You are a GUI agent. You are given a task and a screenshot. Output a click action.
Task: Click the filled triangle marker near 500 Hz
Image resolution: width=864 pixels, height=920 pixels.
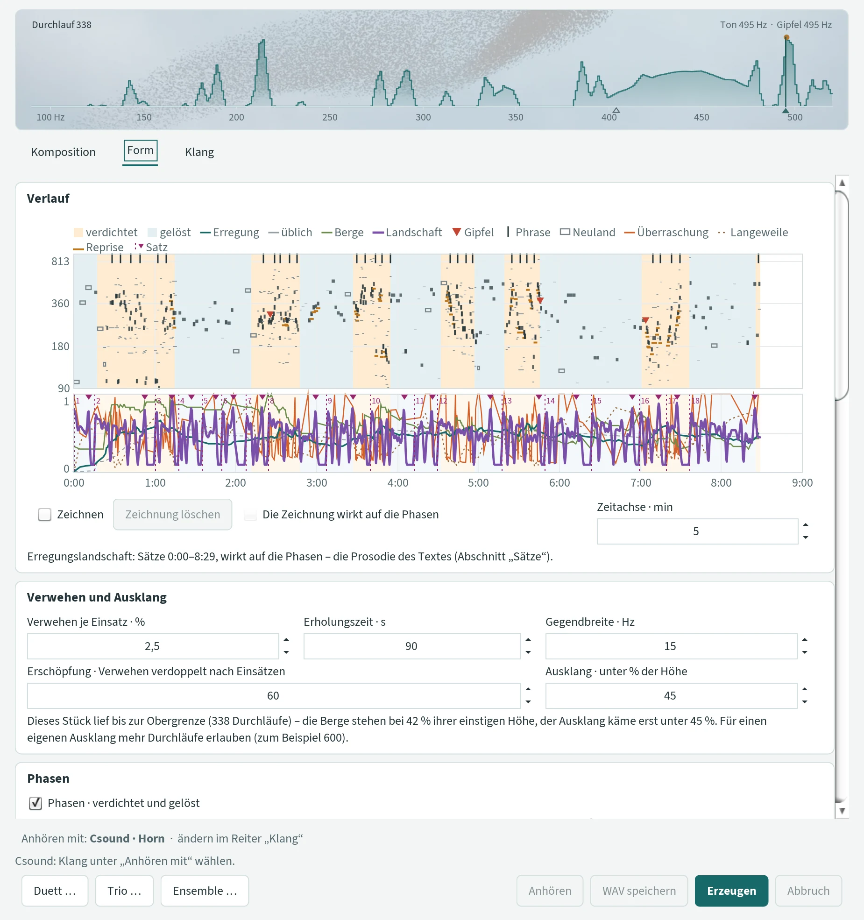[x=786, y=110]
